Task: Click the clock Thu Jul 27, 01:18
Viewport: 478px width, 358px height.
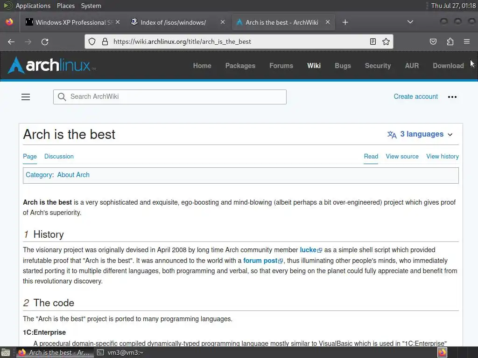Action: point(453,6)
